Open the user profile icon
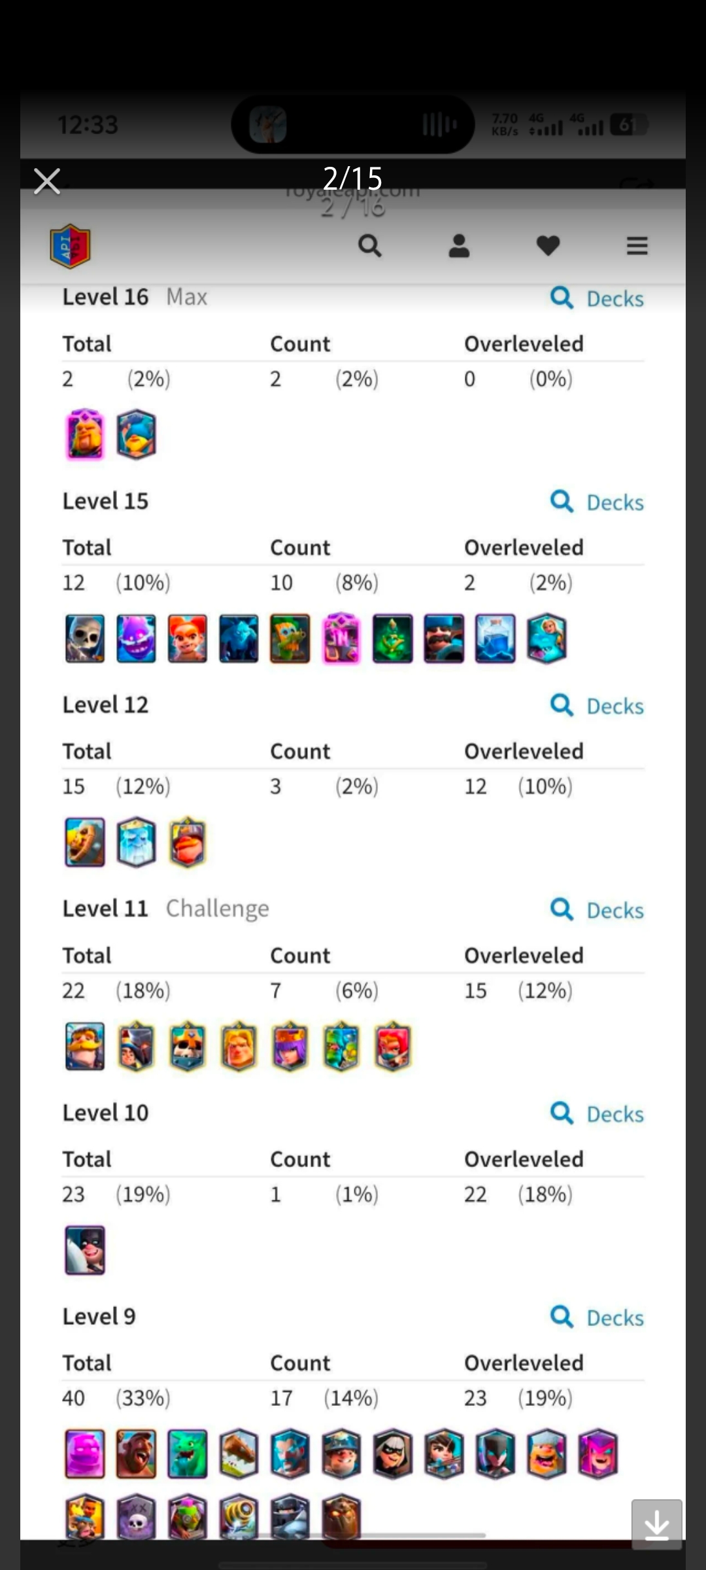706x1570 pixels. [x=459, y=246]
